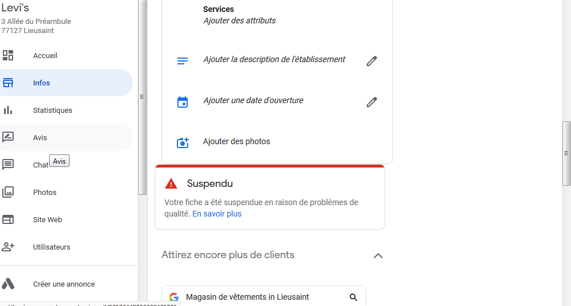Click the Google Ads logo icon
This screenshot has height=306, width=571.
pyautogui.click(x=8, y=284)
